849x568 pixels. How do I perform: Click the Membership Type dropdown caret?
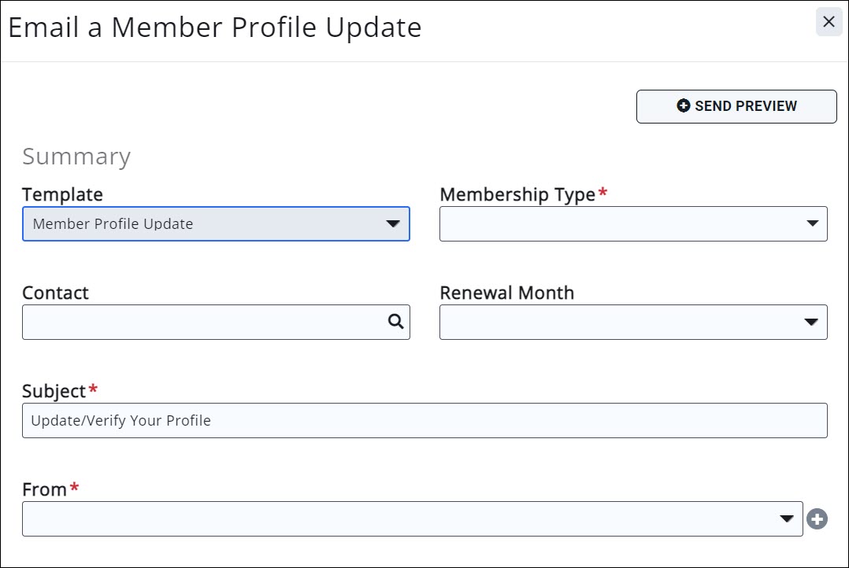coord(811,223)
